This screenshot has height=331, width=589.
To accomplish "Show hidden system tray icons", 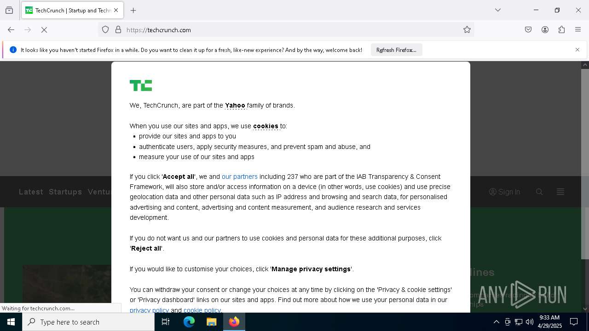I will point(496,322).
